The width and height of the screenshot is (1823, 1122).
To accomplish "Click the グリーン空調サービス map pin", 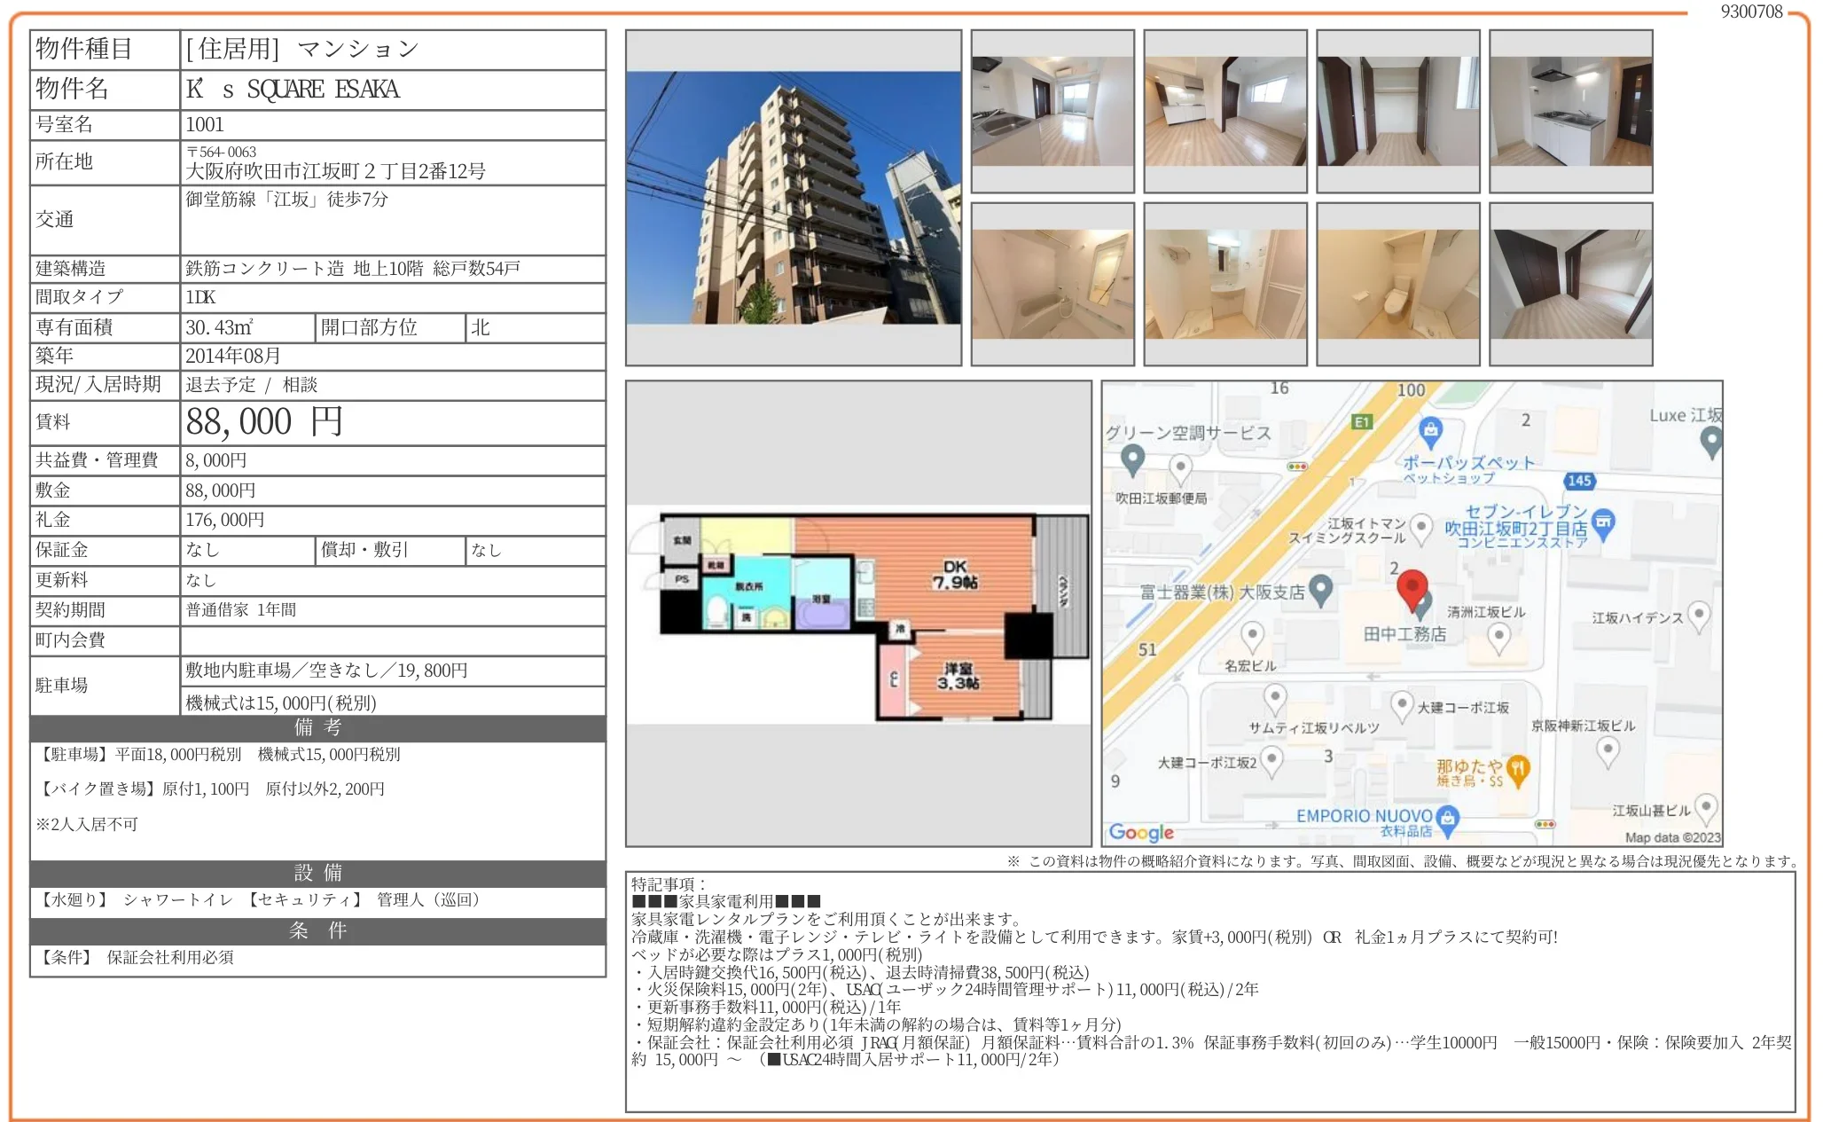I will (1132, 459).
